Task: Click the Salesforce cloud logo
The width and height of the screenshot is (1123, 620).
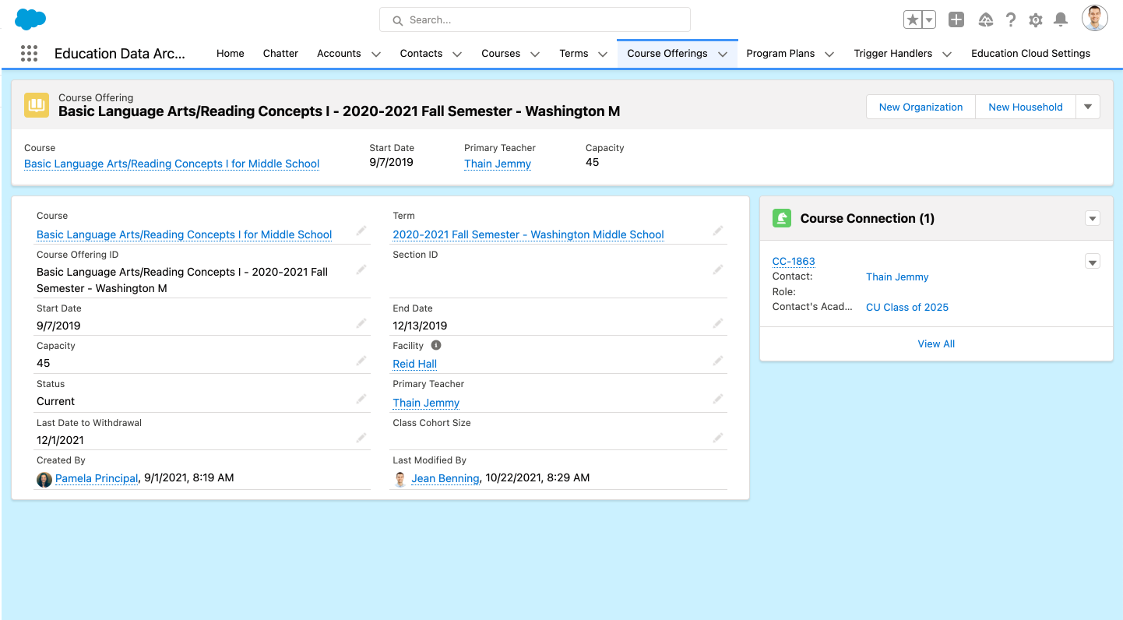Action: [x=30, y=19]
